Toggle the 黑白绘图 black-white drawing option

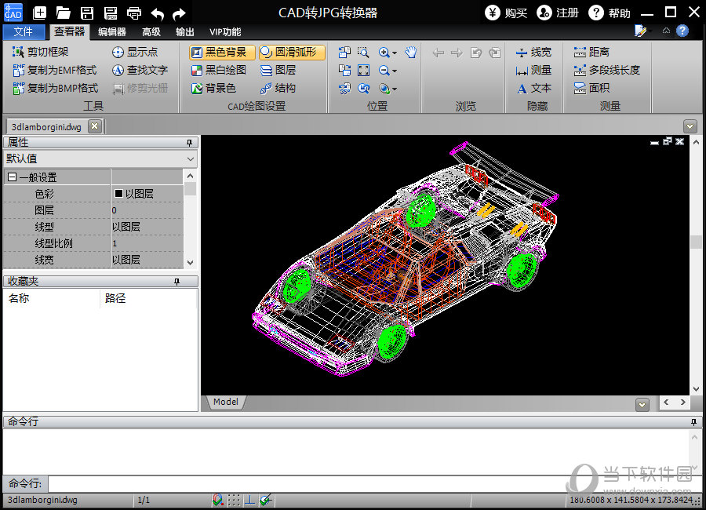tap(219, 70)
